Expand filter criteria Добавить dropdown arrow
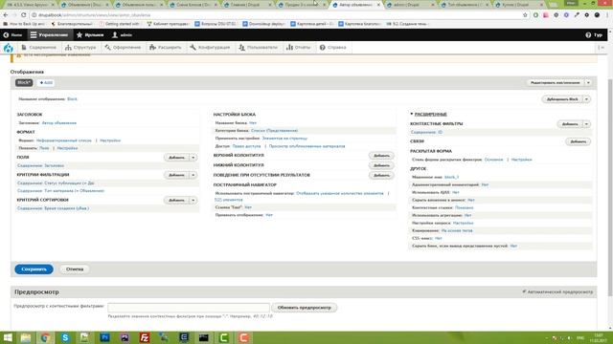613x344 pixels. [x=193, y=175]
